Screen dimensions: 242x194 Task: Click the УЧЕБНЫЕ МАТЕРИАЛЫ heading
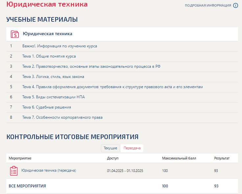click(42, 19)
